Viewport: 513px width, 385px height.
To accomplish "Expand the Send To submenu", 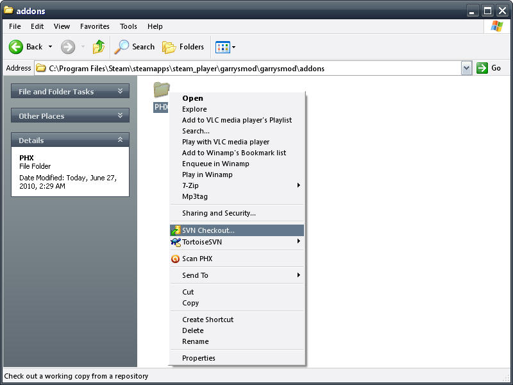I will tap(298, 275).
